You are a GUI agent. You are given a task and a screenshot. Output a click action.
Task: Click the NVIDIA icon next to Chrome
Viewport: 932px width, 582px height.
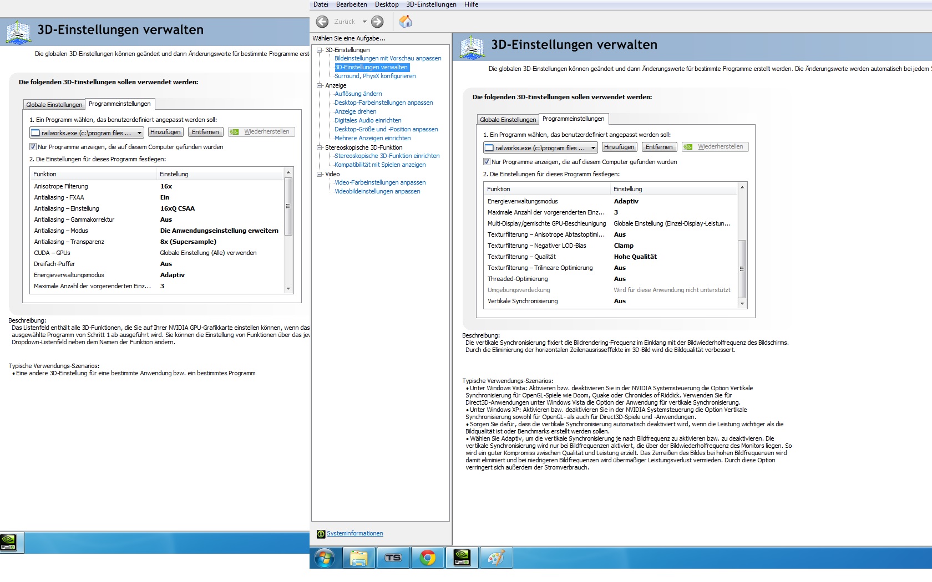tap(462, 558)
